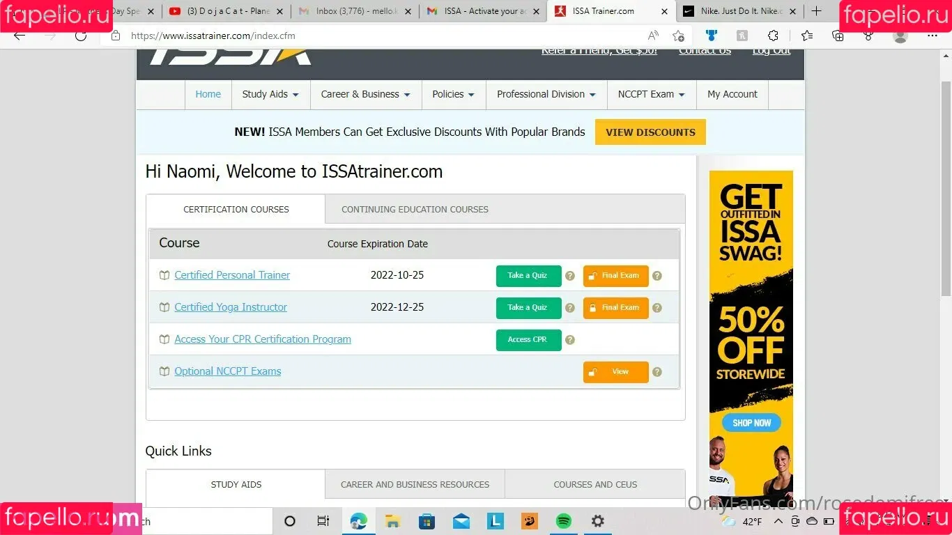Click the 42°F weather widget in the taskbar
The width and height of the screenshot is (952, 535).
[x=743, y=521]
